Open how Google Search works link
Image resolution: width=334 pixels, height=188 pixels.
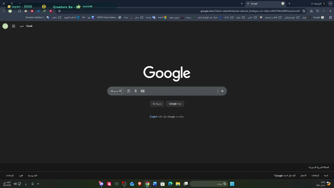pyautogui.click(x=285, y=176)
